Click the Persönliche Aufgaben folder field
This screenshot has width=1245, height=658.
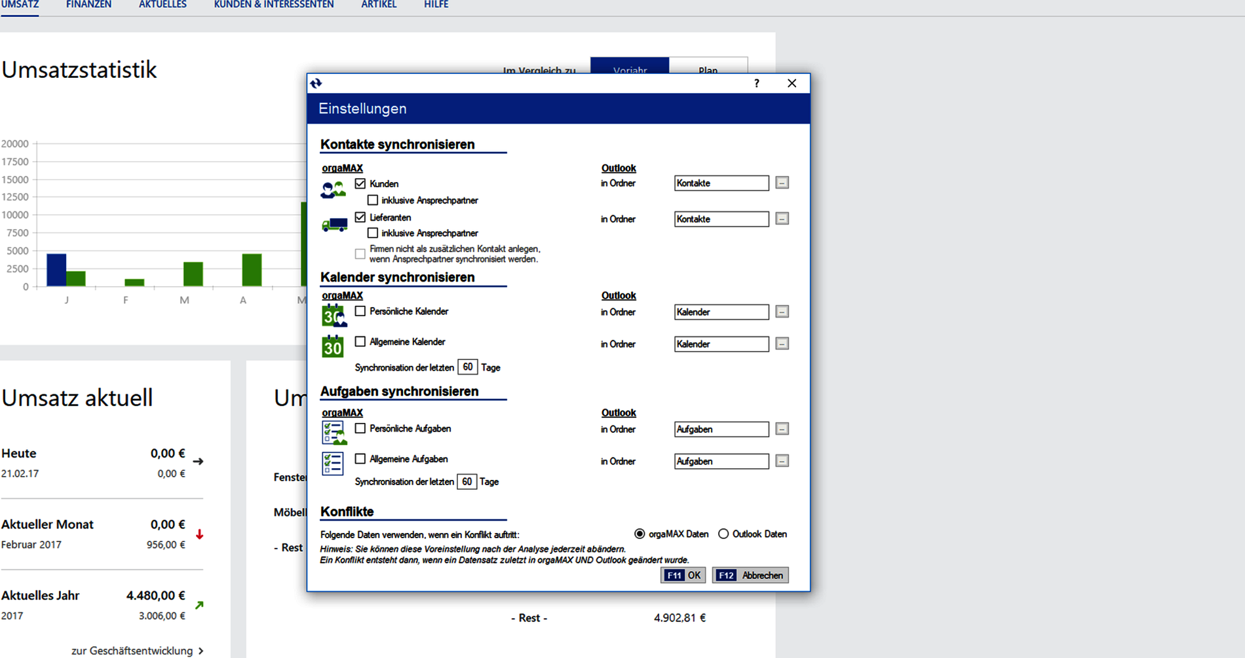(x=721, y=429)
